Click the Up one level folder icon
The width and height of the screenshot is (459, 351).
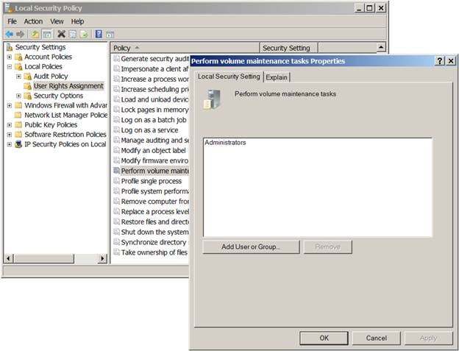coord(35,35)
